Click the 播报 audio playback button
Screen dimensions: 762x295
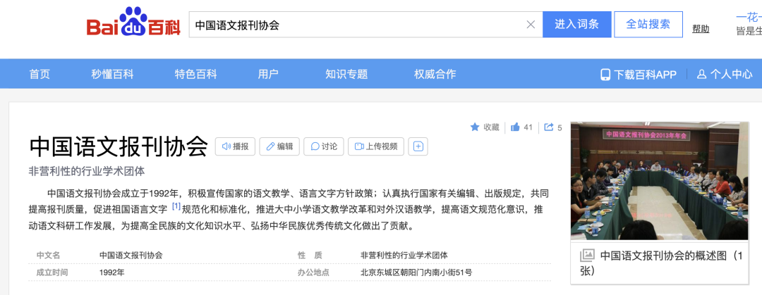pyautogui.click(x=235, y=146)
